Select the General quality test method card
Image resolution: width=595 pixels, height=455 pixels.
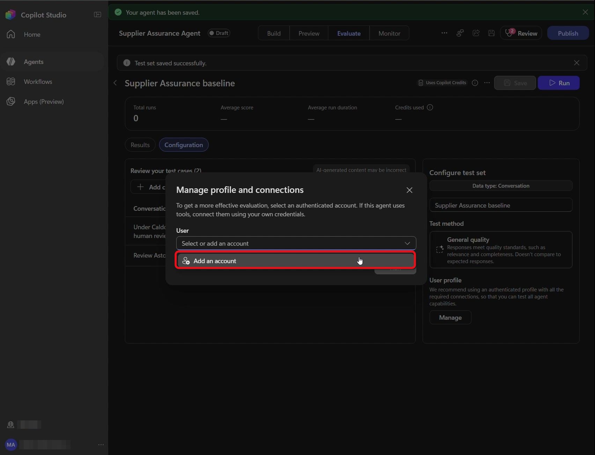pyautogui.click(x=501, y=250)
